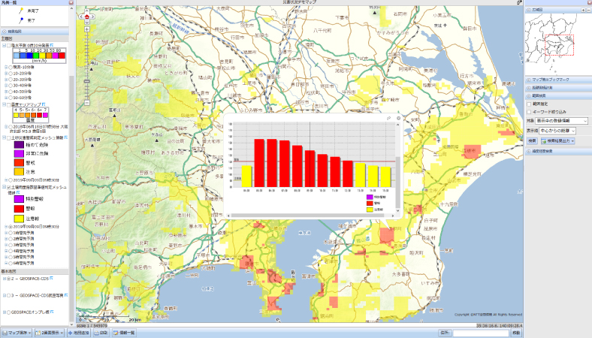Click the 住所 address input field
592x338 pixels.
pos(481,333)
